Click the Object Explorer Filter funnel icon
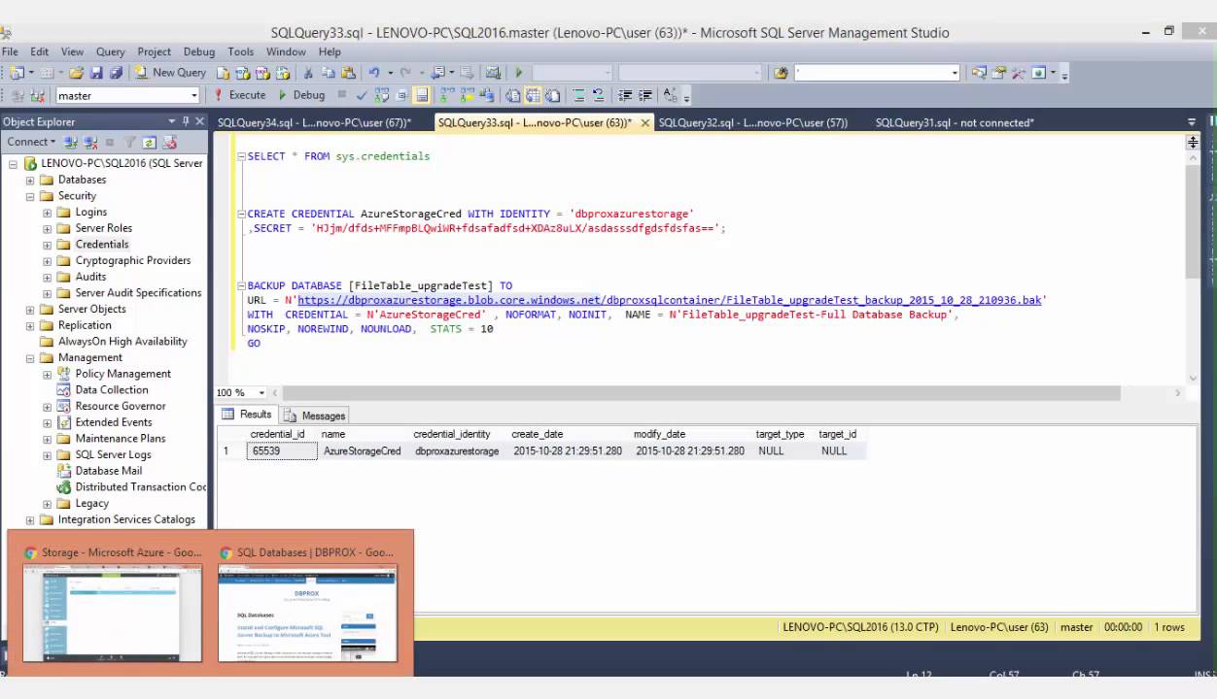 [x=131, y=142]
